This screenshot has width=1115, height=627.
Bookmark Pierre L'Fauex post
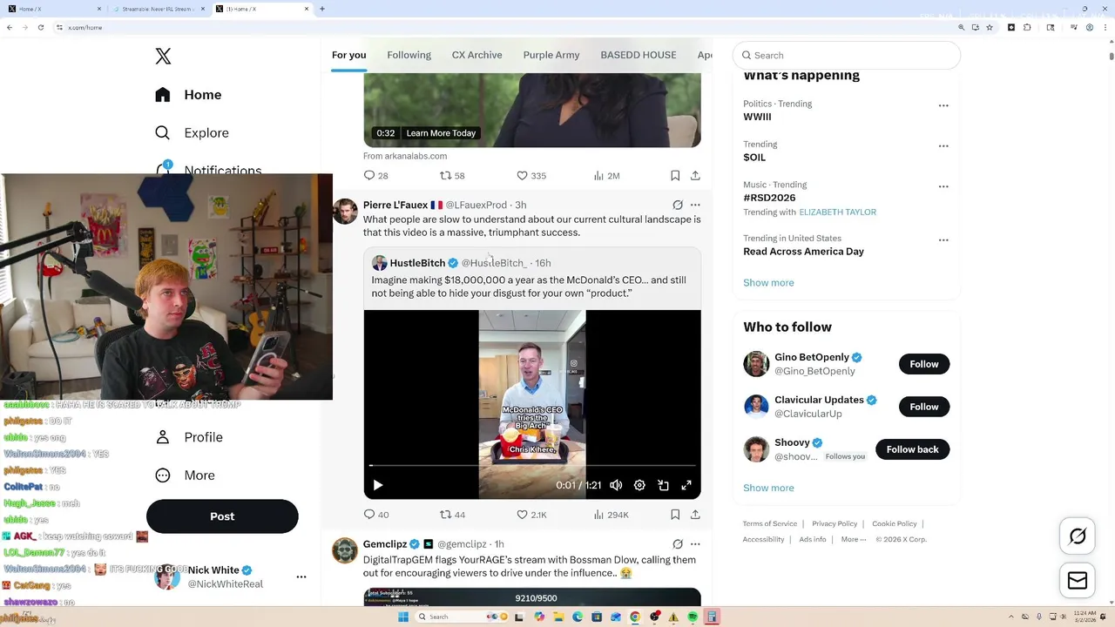(x=675, y=515)
